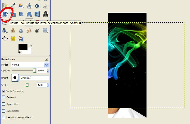Open the brush preview picker
190x124 pixels.
click(15, 77)
